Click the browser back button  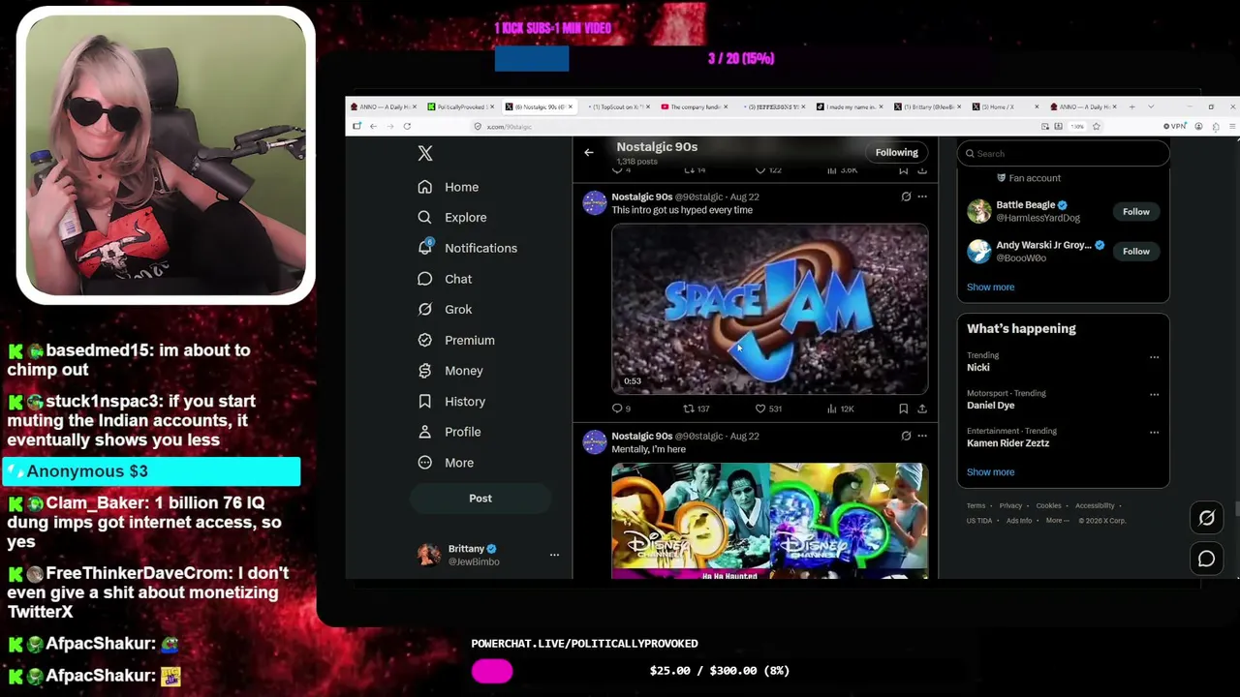[373, 126]
